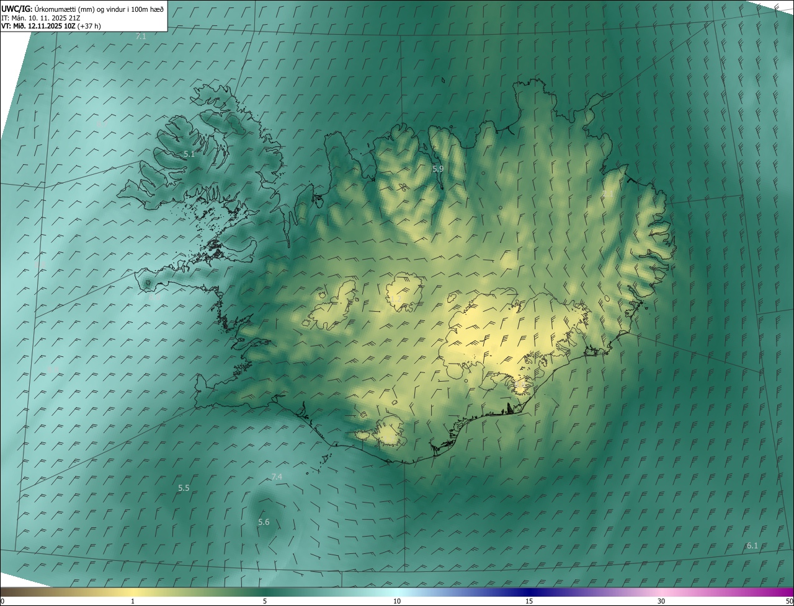This screenshot has height=606, width=794.
Task: Click the 6.1 value label over the ocean
Action: [752, 546]
